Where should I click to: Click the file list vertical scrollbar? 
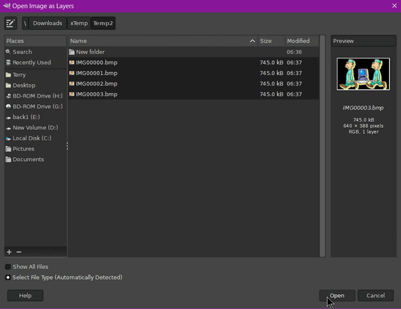click(322, 146)
